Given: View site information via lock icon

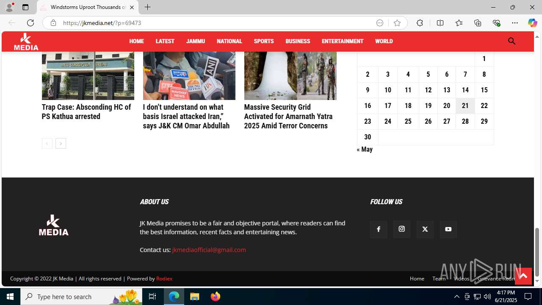Looking at the screenshot, I should click(53, 23).
